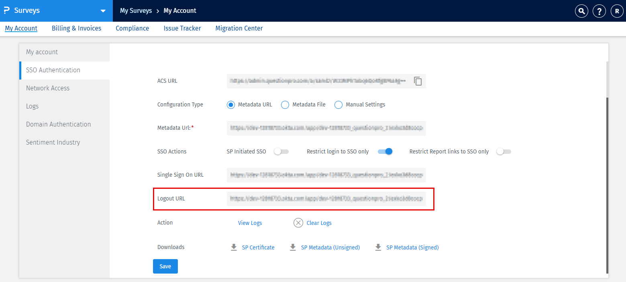Click SP Metadata (Signed) download icon

(378, 247)
